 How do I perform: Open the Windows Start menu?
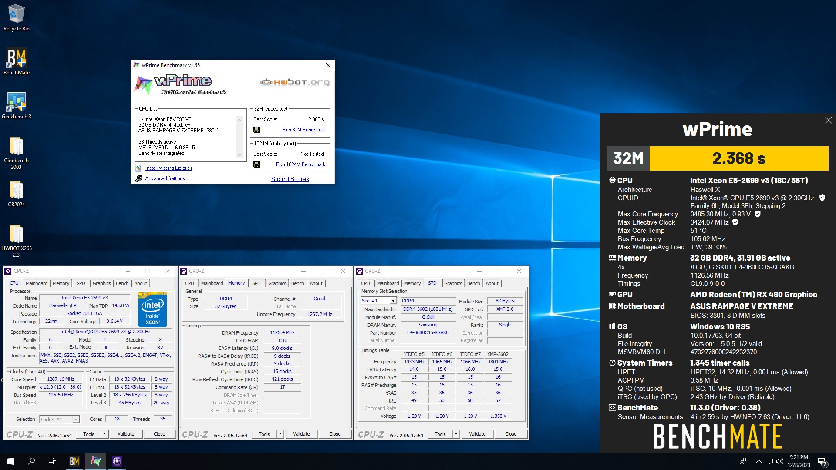[10, 461]
